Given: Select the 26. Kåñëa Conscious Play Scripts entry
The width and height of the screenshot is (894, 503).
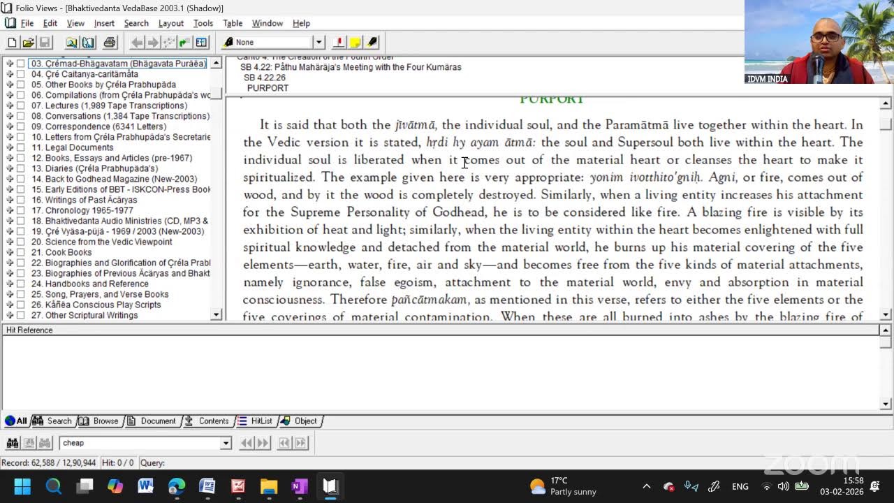Looking at the screenshot, I should point(96,305).
